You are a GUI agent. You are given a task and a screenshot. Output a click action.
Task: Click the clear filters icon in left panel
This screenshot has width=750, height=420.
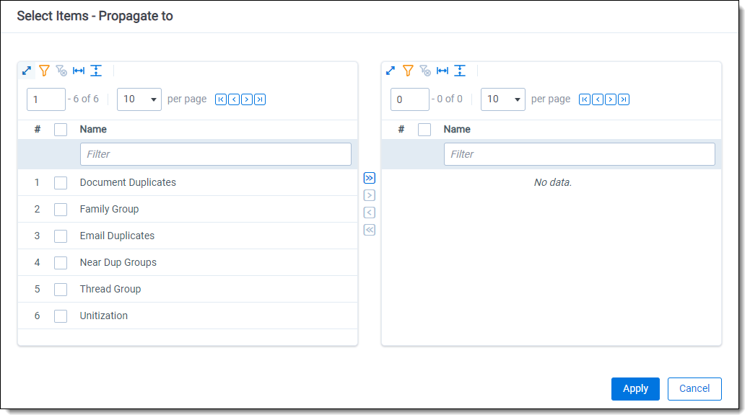pyautogui.click(x=61, y=71)
